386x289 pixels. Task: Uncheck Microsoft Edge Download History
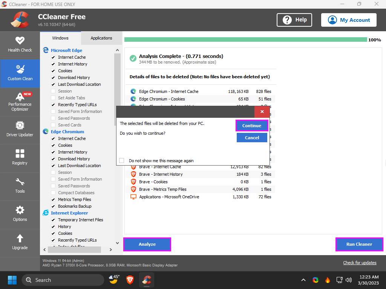pos(53,78)
